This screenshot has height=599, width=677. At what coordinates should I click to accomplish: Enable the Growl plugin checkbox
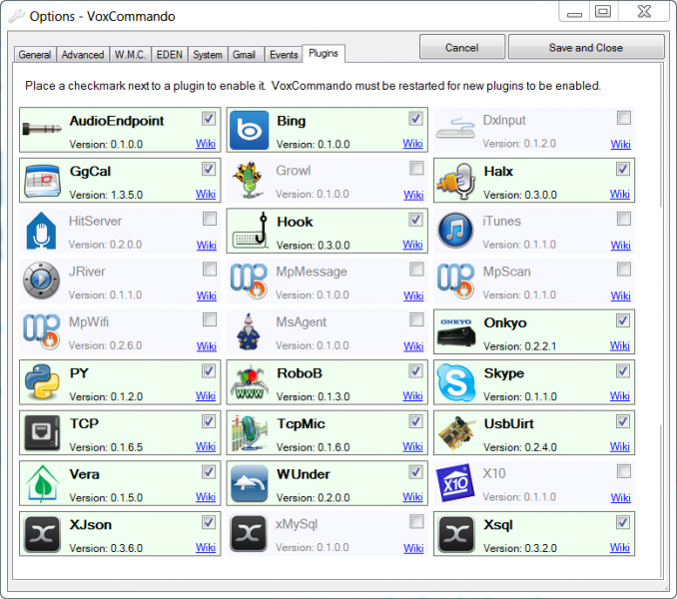coord(416,168)
